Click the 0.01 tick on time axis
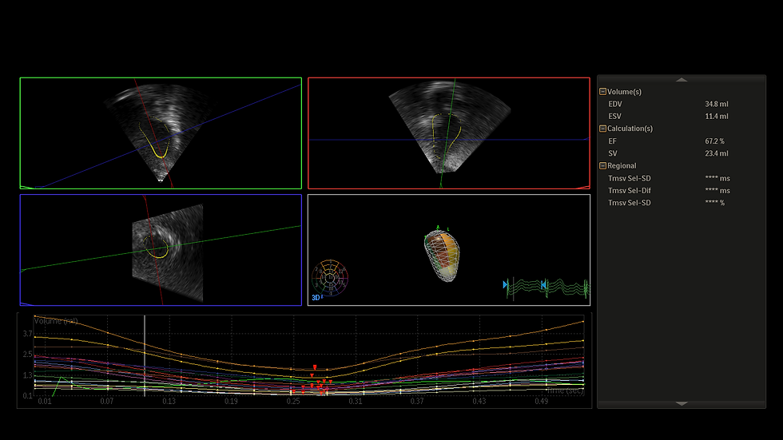The image size is (783, 440). point(45,401)
